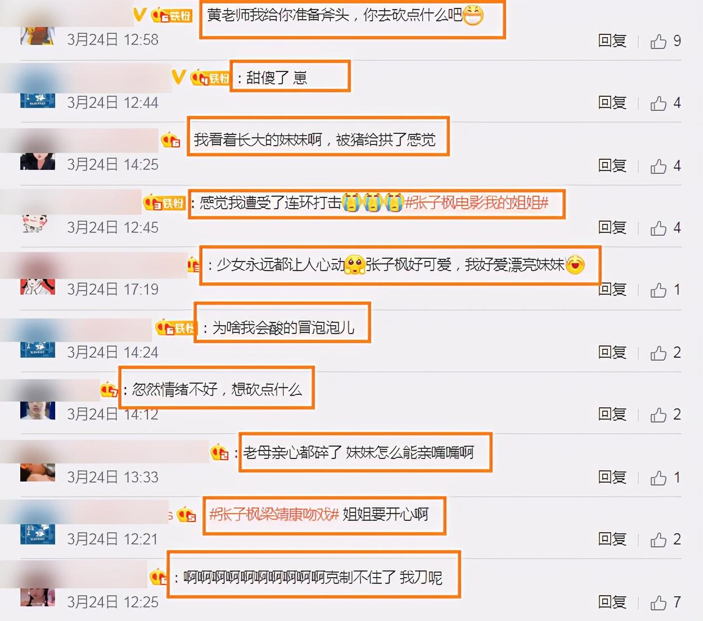Open hashtag #张子枫梁靖康吻戏#
The image size is (703, 621).
[274, 514]
